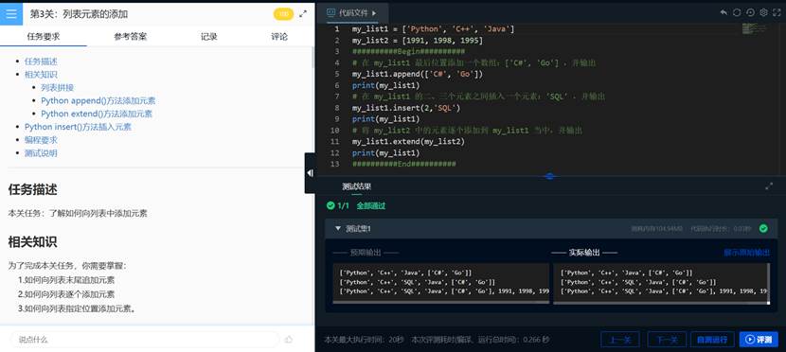The width and height of the screenshot is (786, 352).
Task: Click the code minimap in the editor
Action: click(x=755, y=29)
